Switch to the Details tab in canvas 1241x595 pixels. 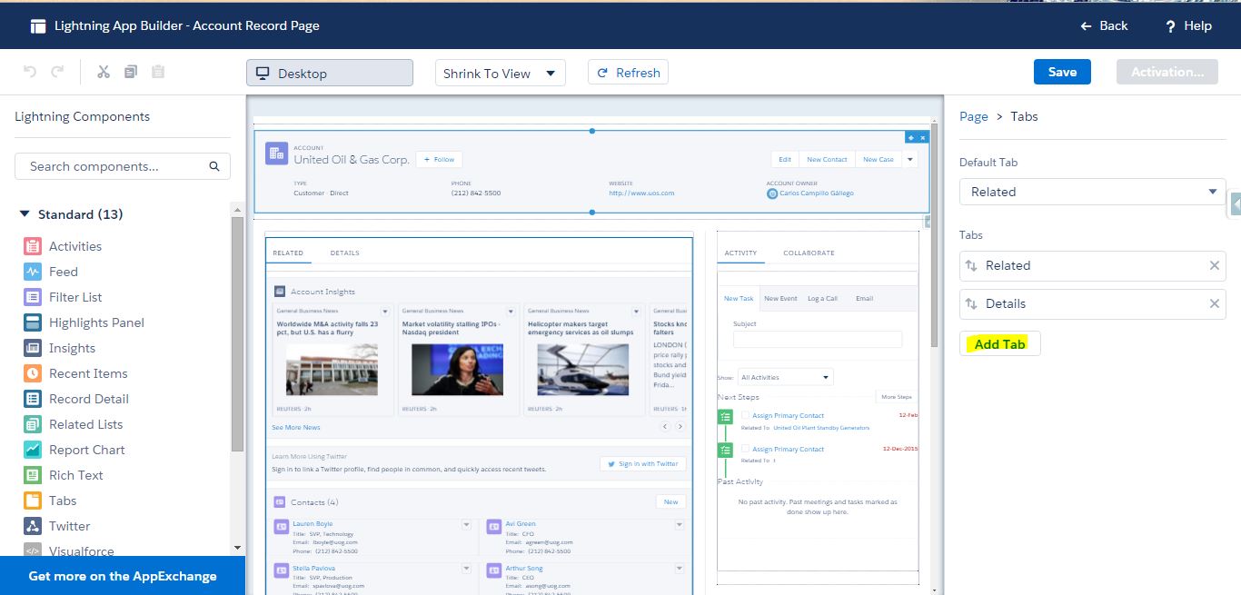(344, 253)
